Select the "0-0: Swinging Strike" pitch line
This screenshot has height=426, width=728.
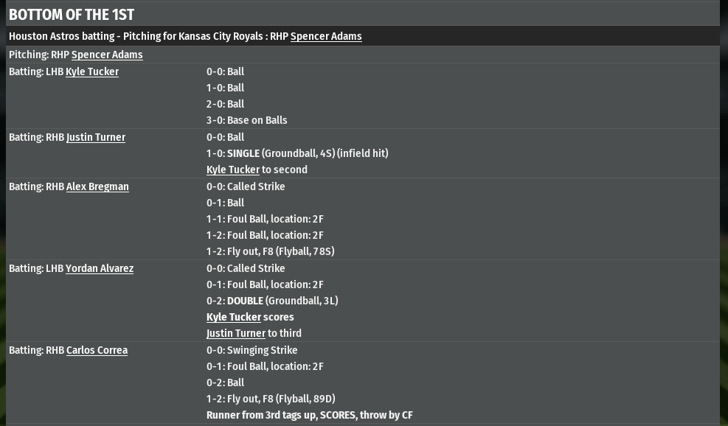[x=252, y=350]
